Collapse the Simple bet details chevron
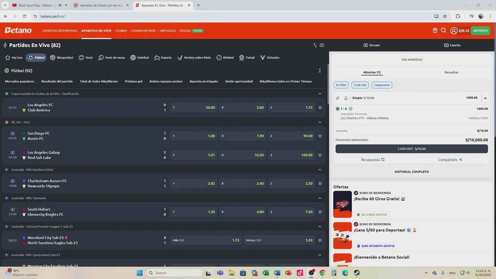496x279 pixels. pos(485,98)
